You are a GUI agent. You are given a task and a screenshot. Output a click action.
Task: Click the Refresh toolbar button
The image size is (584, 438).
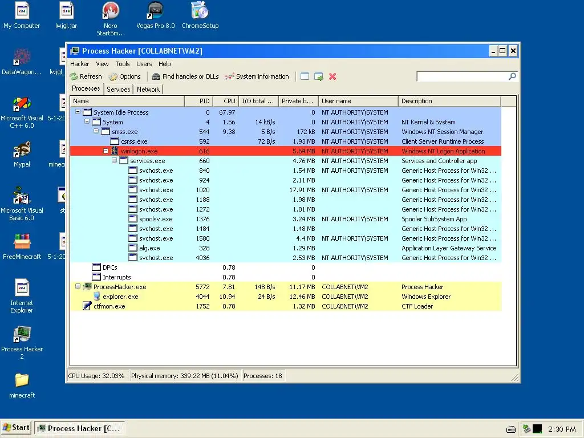pos(86,76)
